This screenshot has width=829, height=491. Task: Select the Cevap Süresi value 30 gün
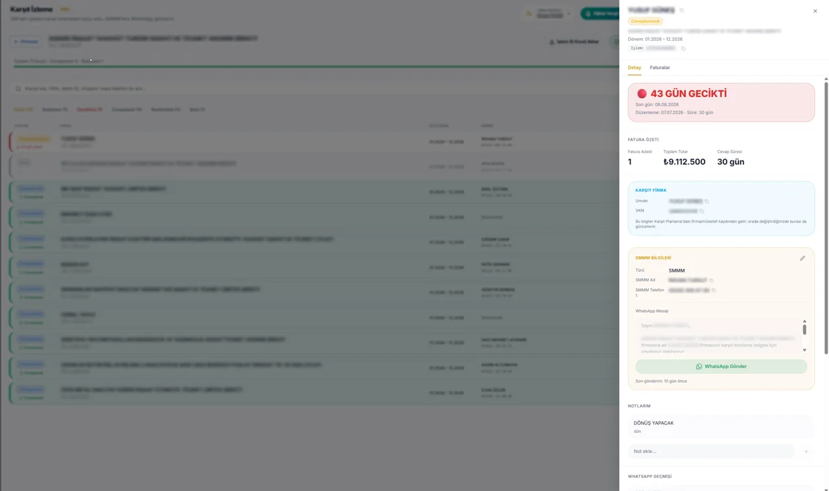731,162
